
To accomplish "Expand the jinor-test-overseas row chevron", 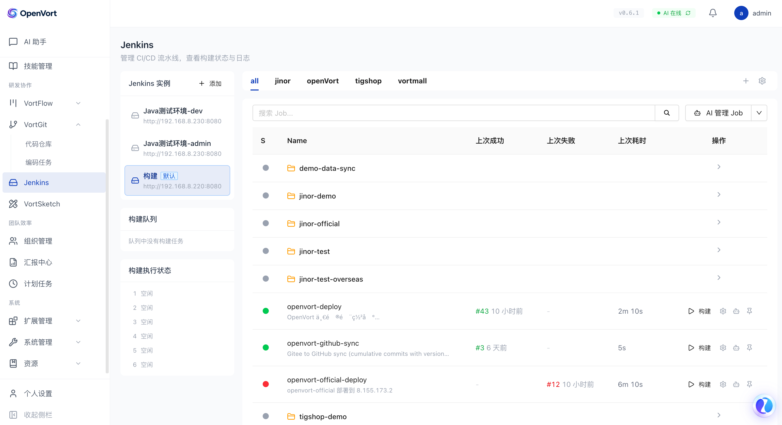I will [718, 277].
